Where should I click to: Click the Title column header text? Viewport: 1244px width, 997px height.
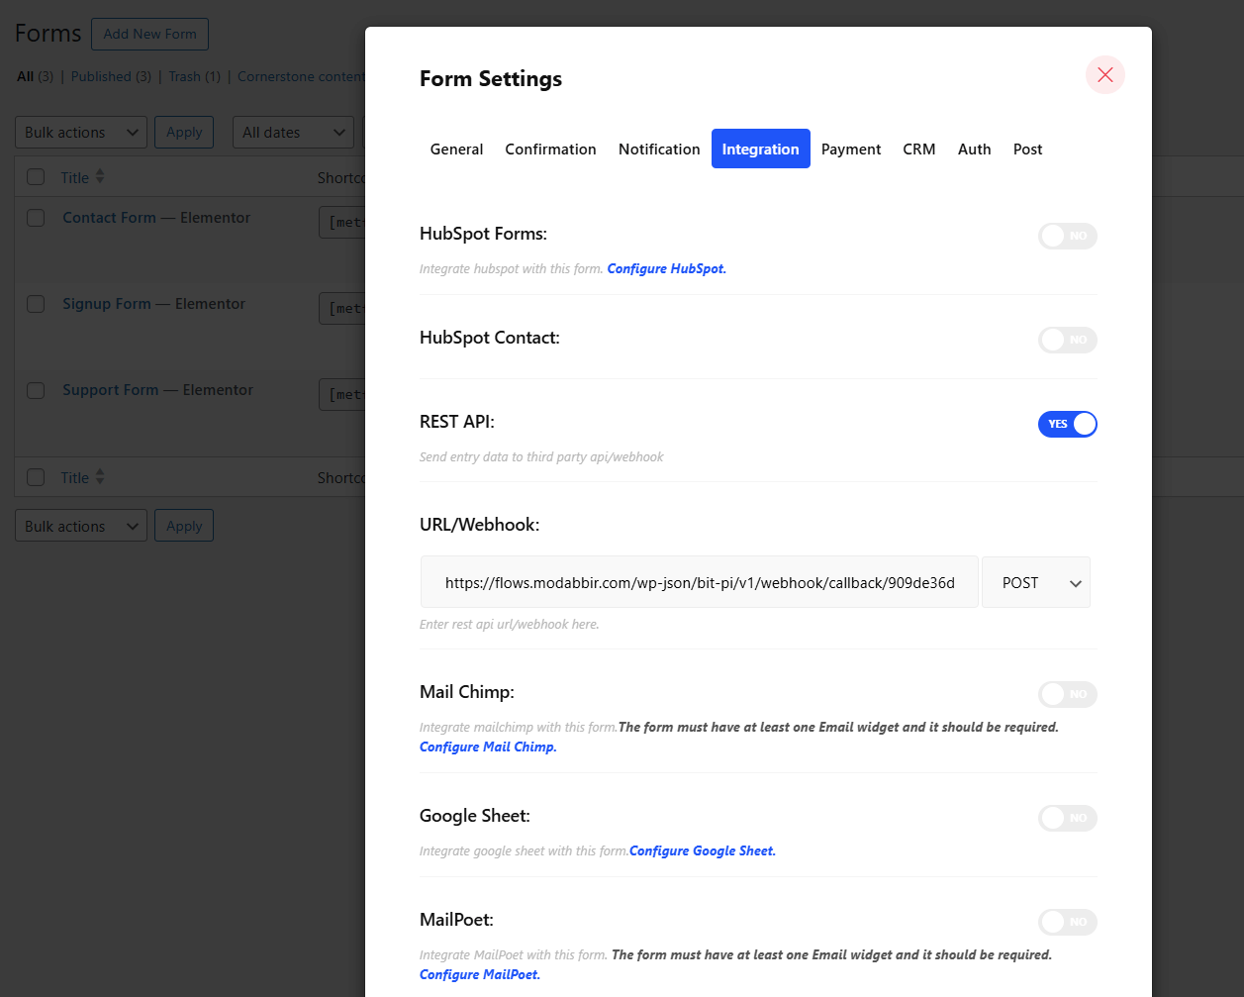point(75,177)
